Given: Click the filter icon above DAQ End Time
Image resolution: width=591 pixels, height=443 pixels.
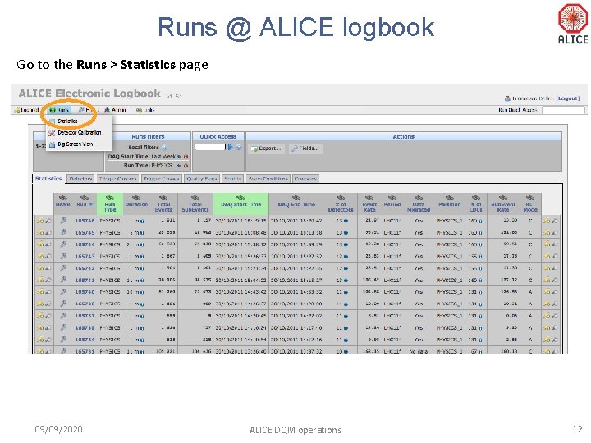Looking at the screenshot, I should pos(296,198).
